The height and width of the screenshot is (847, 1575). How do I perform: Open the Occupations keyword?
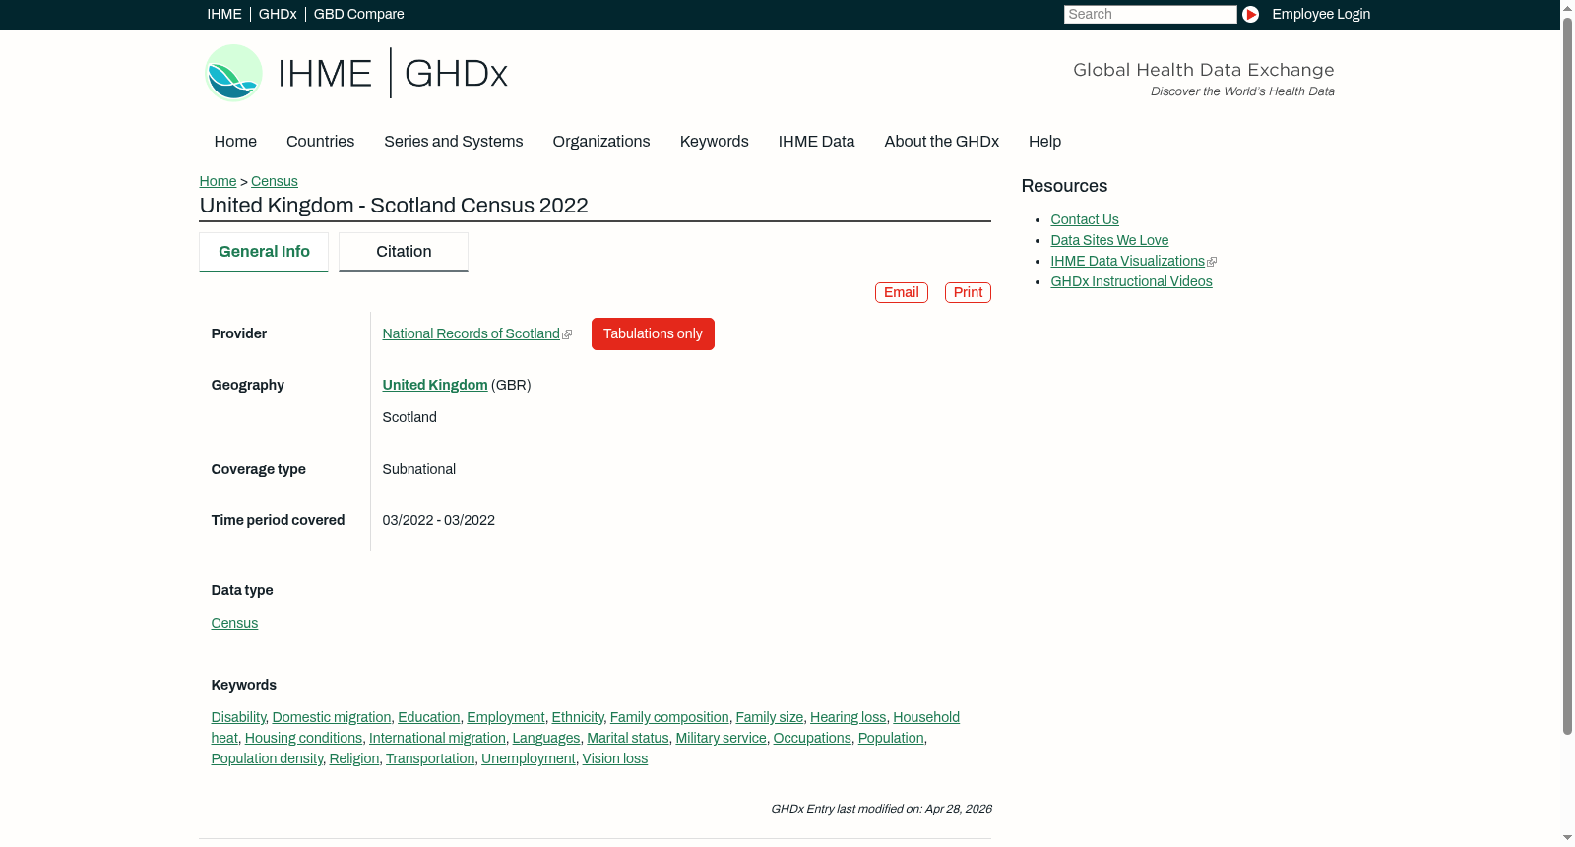811,738
